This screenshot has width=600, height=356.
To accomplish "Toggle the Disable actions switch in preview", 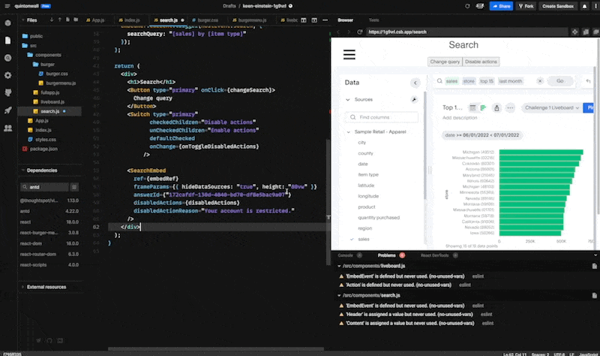I will pyautogui.click(x=481, y=62).
